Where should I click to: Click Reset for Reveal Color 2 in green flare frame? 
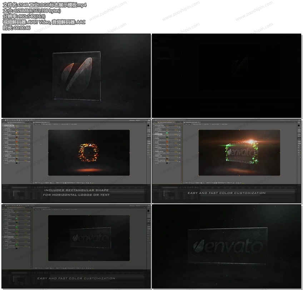(x=168, y=134)
